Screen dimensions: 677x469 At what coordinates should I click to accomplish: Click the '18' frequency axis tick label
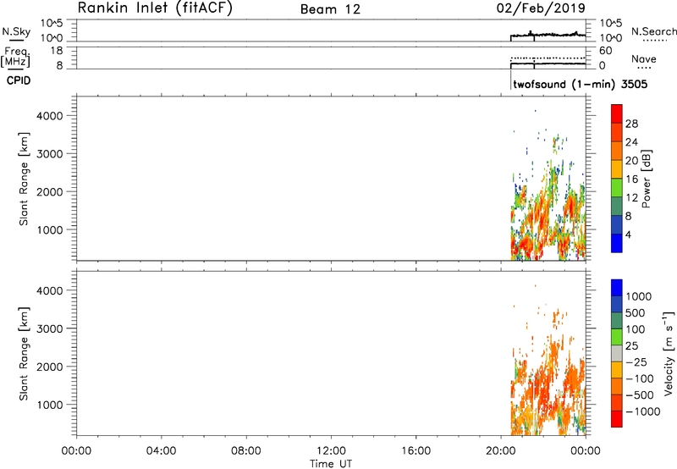[x=57, y=50]
